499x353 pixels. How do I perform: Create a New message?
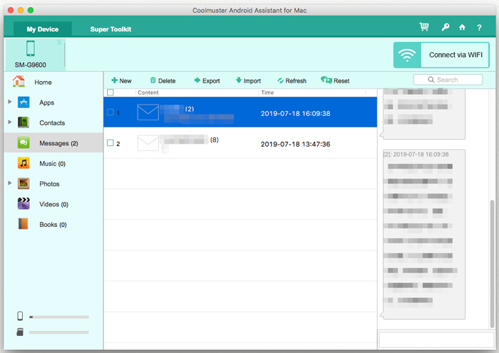pyautogui.click(x=121, y=80)
